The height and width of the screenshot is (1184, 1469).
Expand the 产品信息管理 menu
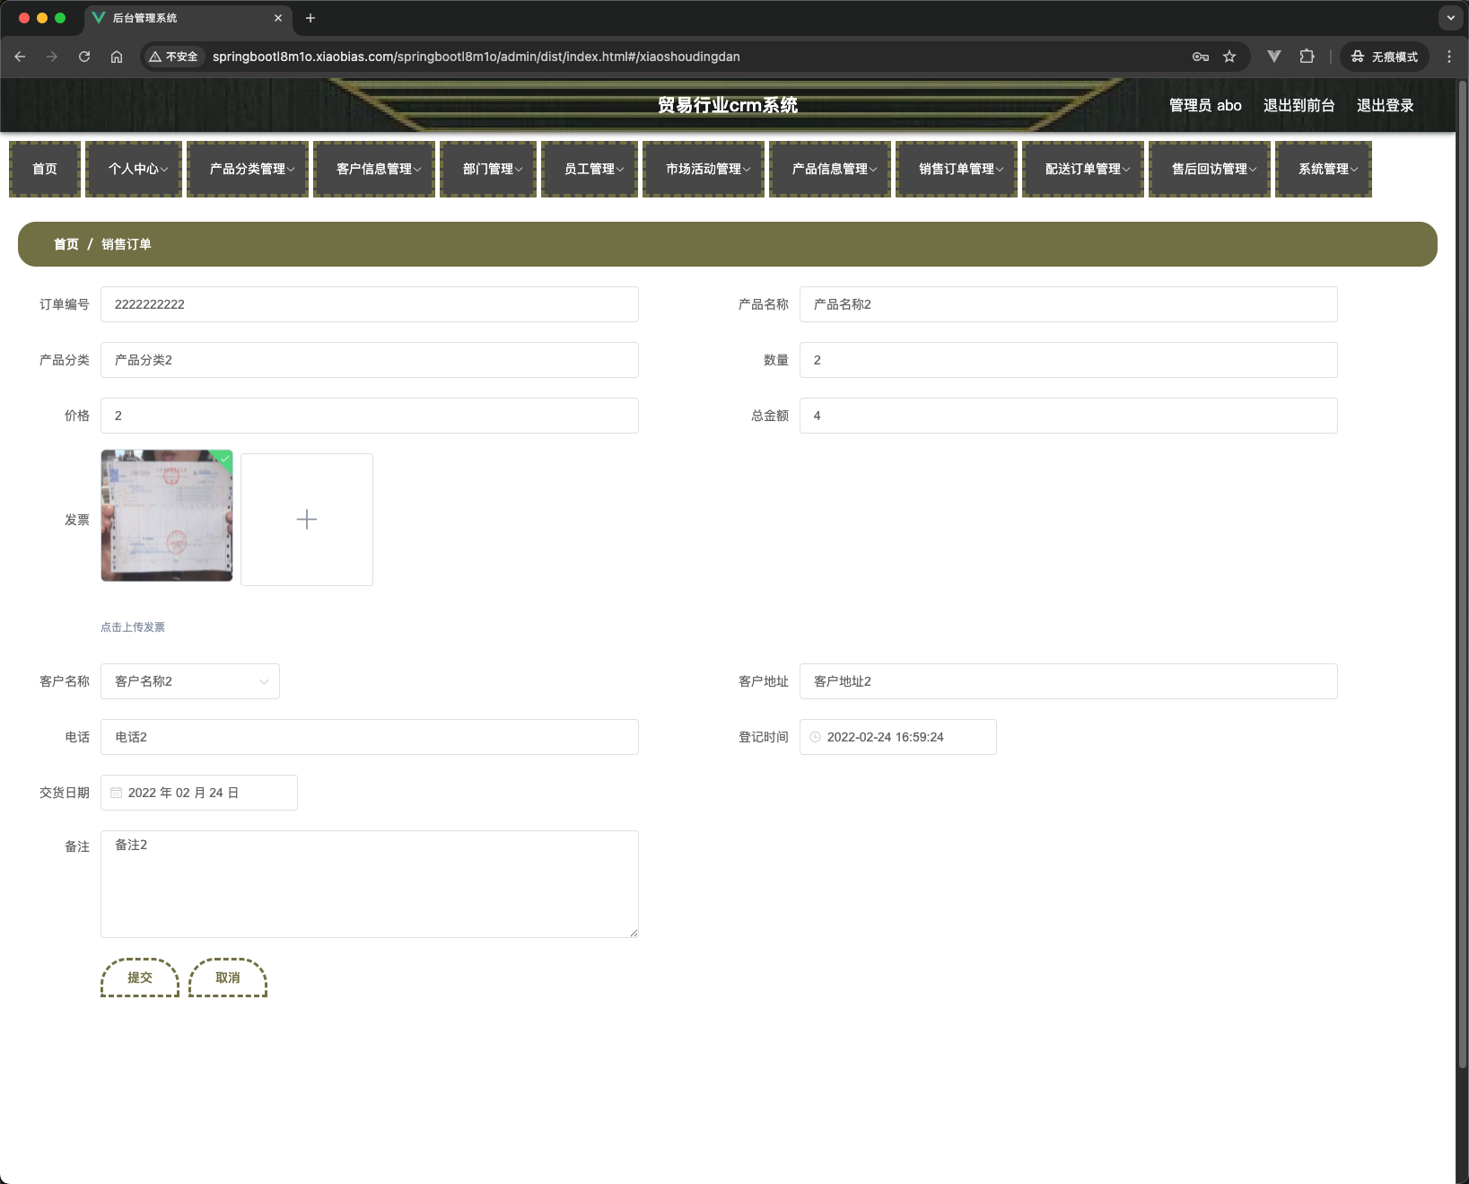[830, 169]
